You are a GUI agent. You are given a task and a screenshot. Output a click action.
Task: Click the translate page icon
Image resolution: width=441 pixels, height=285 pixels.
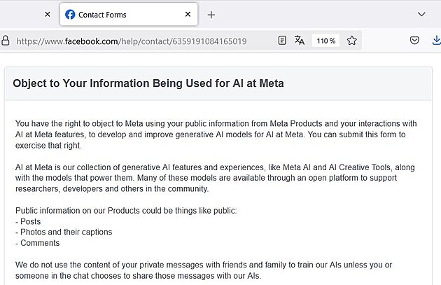pos(300,41)
